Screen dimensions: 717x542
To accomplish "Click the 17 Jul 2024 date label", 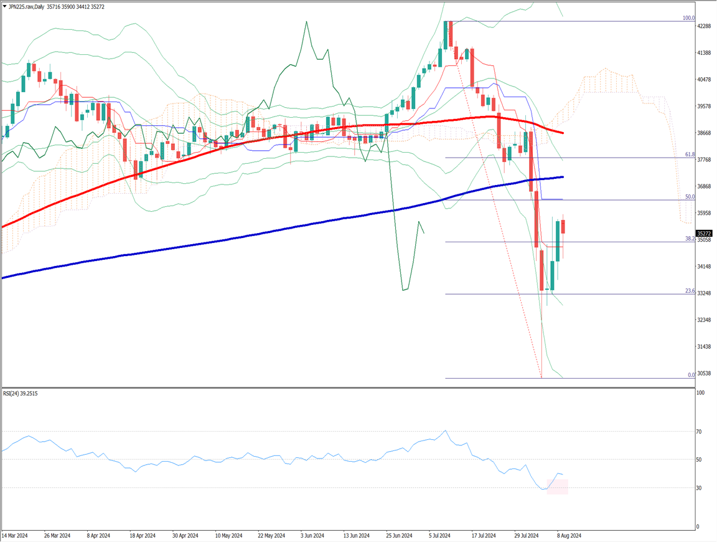I will pos(482,535).
